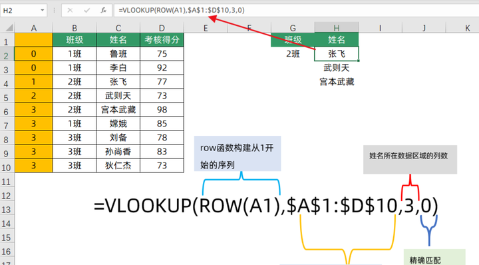Viewport: 479px width, 265px height.
Task: Click into the formula bar VLOOKUP text
Action: click(x=182, y=11)
